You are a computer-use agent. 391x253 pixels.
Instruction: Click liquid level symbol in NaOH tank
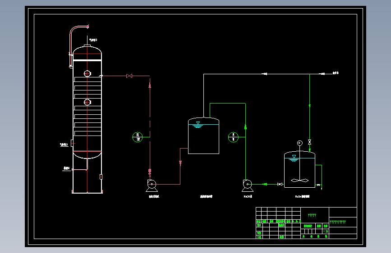294,158
